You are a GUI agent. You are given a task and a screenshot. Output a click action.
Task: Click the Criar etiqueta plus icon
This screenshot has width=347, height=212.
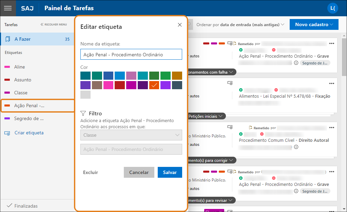[7, 133]
